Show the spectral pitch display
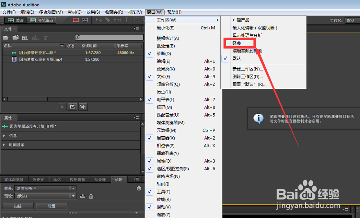 [x=85, y=20]
